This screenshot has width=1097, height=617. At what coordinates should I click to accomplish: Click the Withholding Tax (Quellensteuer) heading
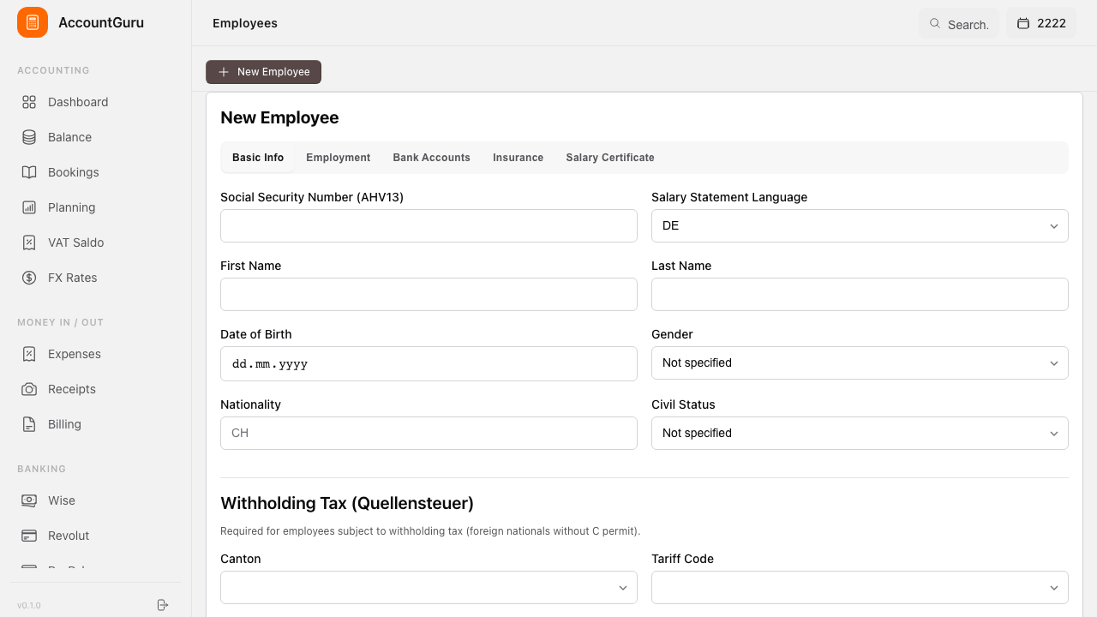pyautogui.click(x=347, y=503)
